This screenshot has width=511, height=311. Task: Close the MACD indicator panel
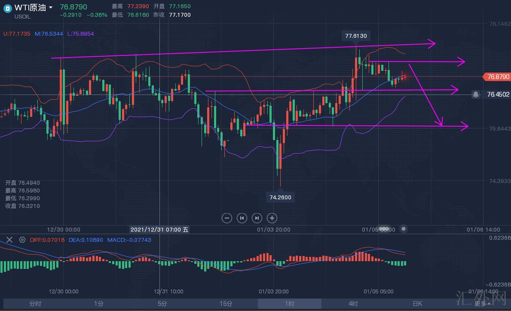coord(9,240)
